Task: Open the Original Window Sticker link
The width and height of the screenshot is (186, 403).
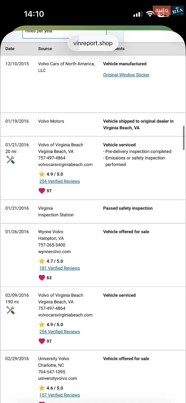Action: click(x=126, y=75)
